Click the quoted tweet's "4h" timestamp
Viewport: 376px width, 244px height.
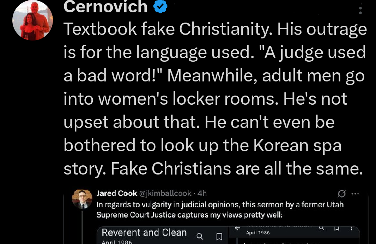coord(202,193)
